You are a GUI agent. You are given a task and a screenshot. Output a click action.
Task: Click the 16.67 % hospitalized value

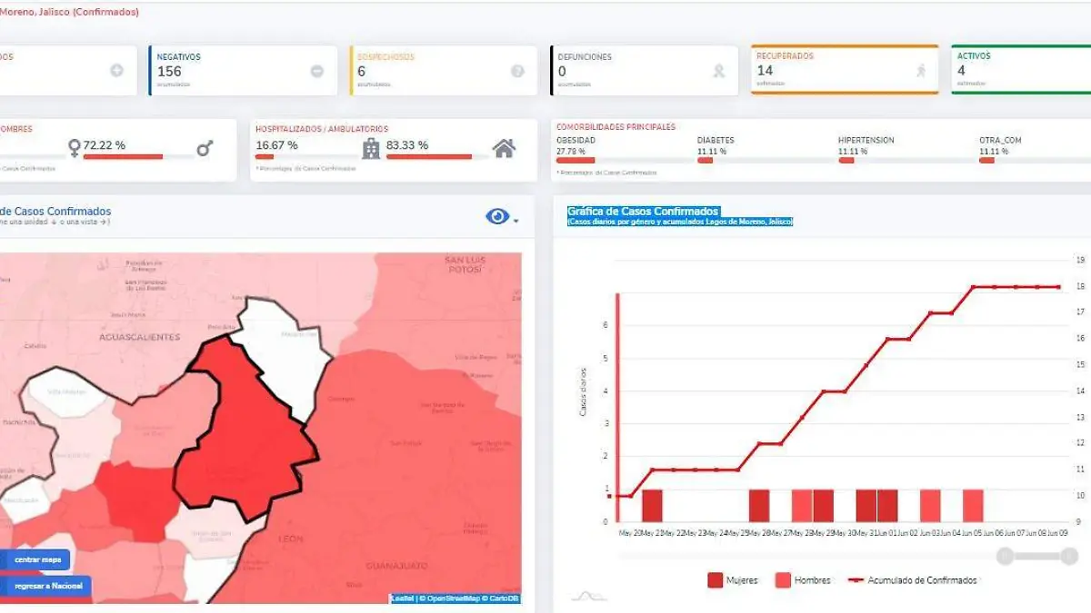(x=276, y=145)
